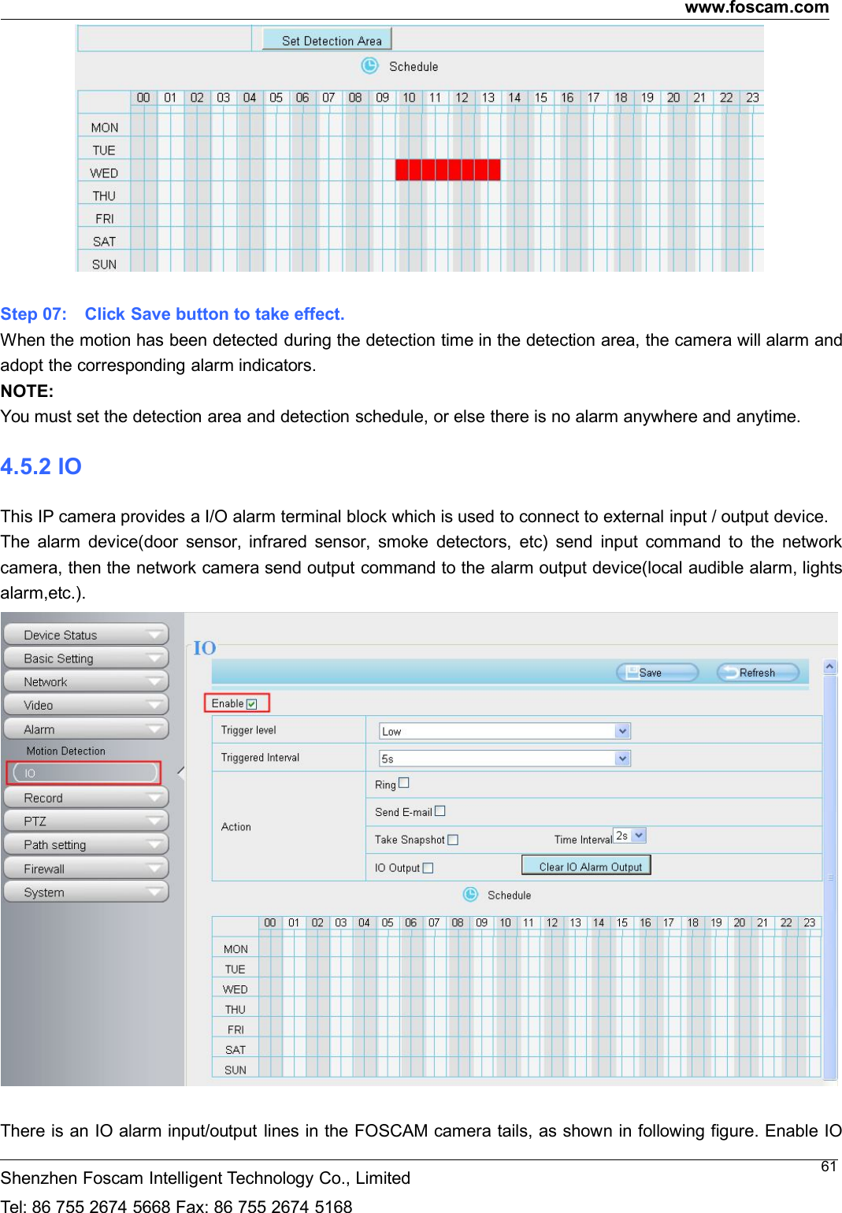Expand the System menu

tap(86, 892)
